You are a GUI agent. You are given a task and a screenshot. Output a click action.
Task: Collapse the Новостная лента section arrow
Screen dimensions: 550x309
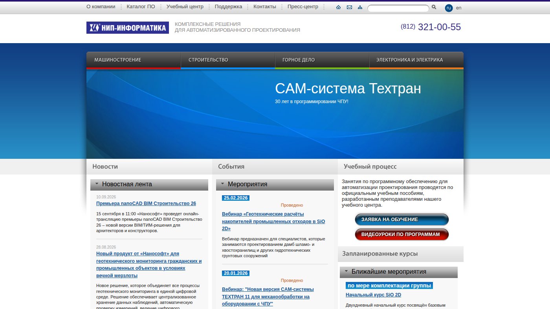(x=97, y=184)
